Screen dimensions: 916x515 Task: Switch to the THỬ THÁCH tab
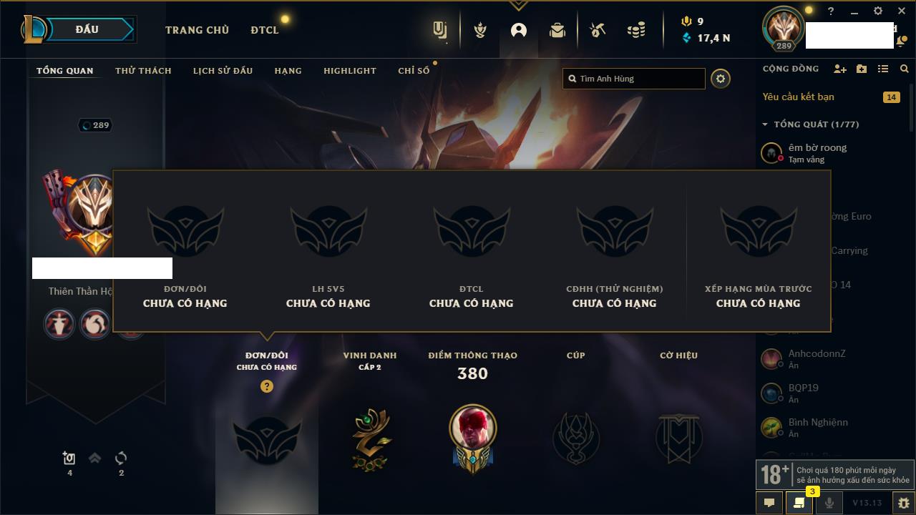click(143, 71)
